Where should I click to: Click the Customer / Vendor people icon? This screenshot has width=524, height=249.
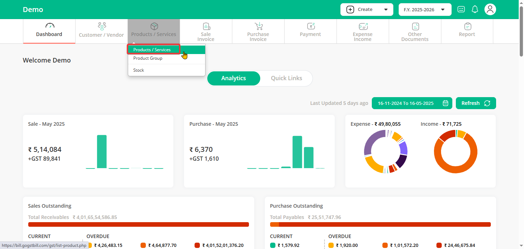(x=102, y=26)
